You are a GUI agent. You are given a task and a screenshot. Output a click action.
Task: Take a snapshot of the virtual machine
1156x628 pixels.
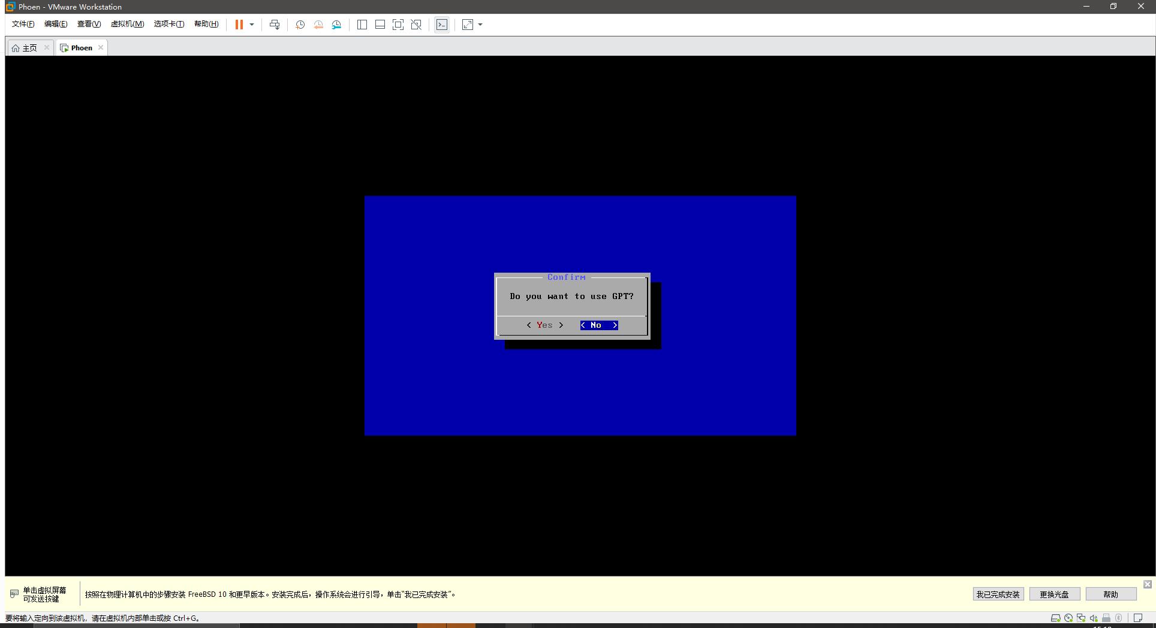[300, 25]
